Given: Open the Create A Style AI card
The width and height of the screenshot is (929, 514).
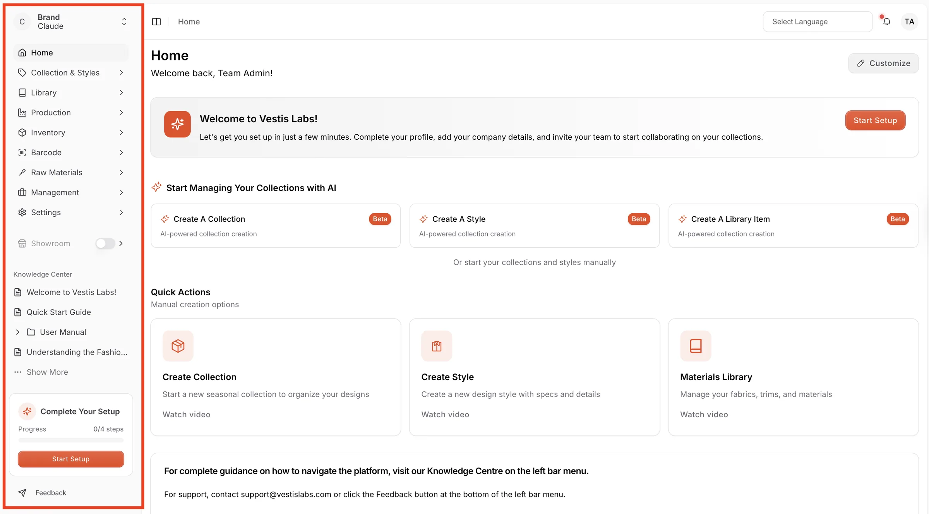Looking at the screenshot, I should point(535,226).
